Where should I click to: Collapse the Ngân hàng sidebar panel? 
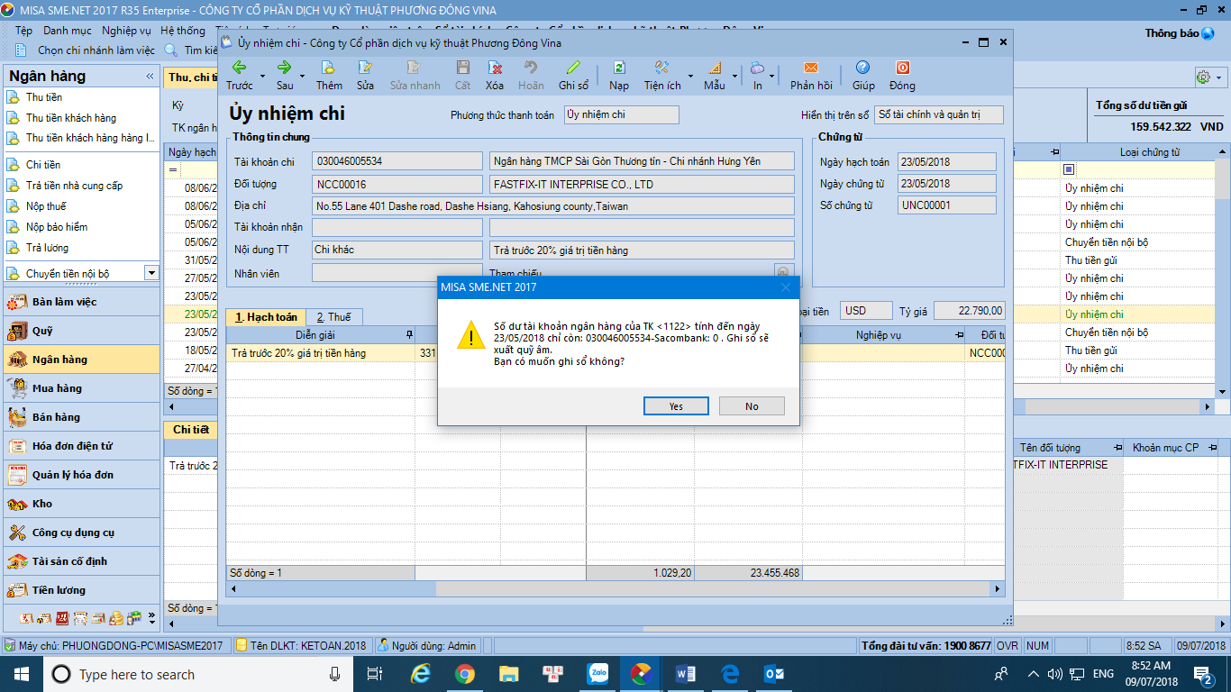(x=150, y=77)
